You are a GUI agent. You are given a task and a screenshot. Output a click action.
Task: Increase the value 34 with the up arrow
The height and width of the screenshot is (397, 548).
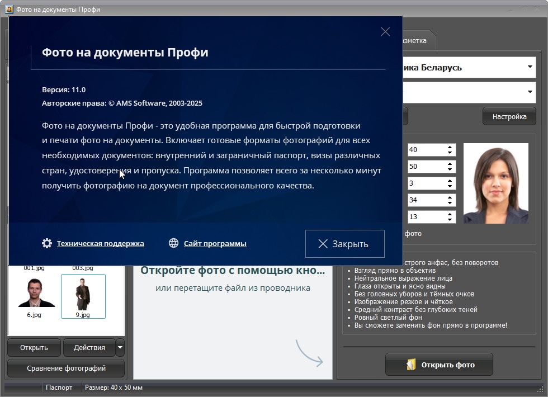point(450,197)
